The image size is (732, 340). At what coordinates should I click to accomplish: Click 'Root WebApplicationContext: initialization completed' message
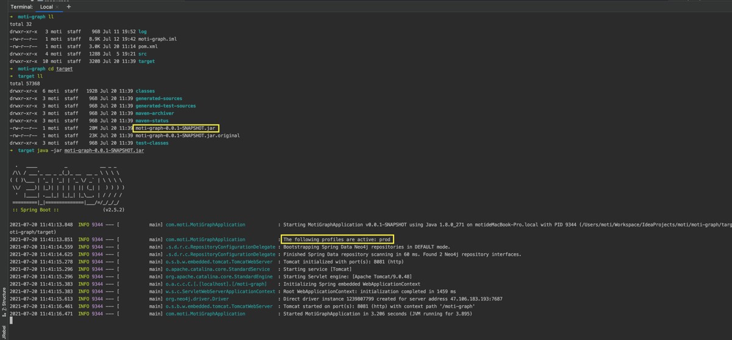(369, 292)
